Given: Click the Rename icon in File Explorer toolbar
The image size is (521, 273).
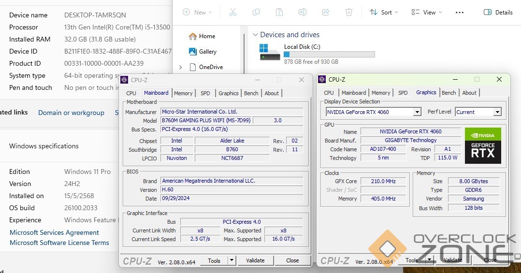Looking at the screenshot, I should click(303, 12).
